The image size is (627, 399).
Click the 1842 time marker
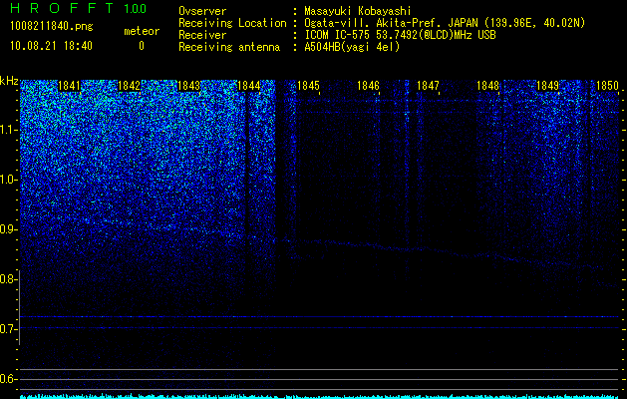click(x=130, y=86)
